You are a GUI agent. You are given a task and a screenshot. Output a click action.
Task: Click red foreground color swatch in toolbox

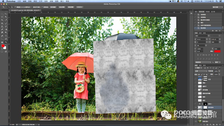(x=3, y=46)
